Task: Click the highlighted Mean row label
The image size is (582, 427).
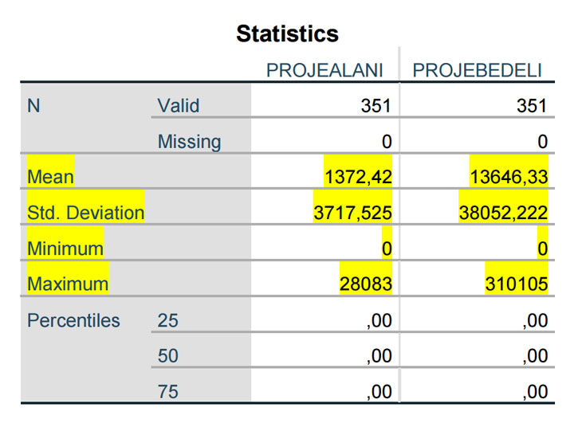Action: 50,177
